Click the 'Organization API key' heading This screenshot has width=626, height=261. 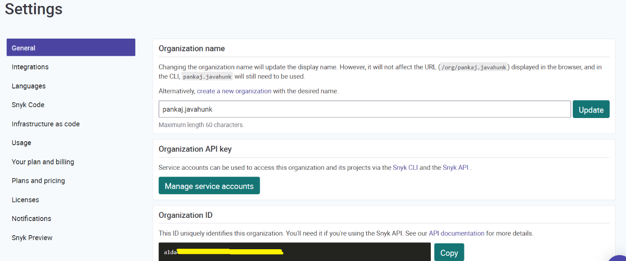(x=195, y=149)
